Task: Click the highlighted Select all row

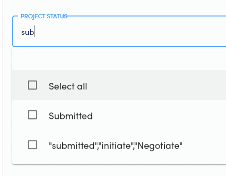Action: coord(119,85)
